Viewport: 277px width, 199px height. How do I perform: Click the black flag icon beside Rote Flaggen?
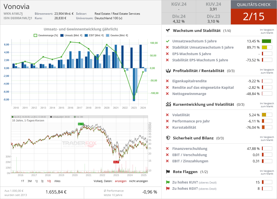click(168, 172)
